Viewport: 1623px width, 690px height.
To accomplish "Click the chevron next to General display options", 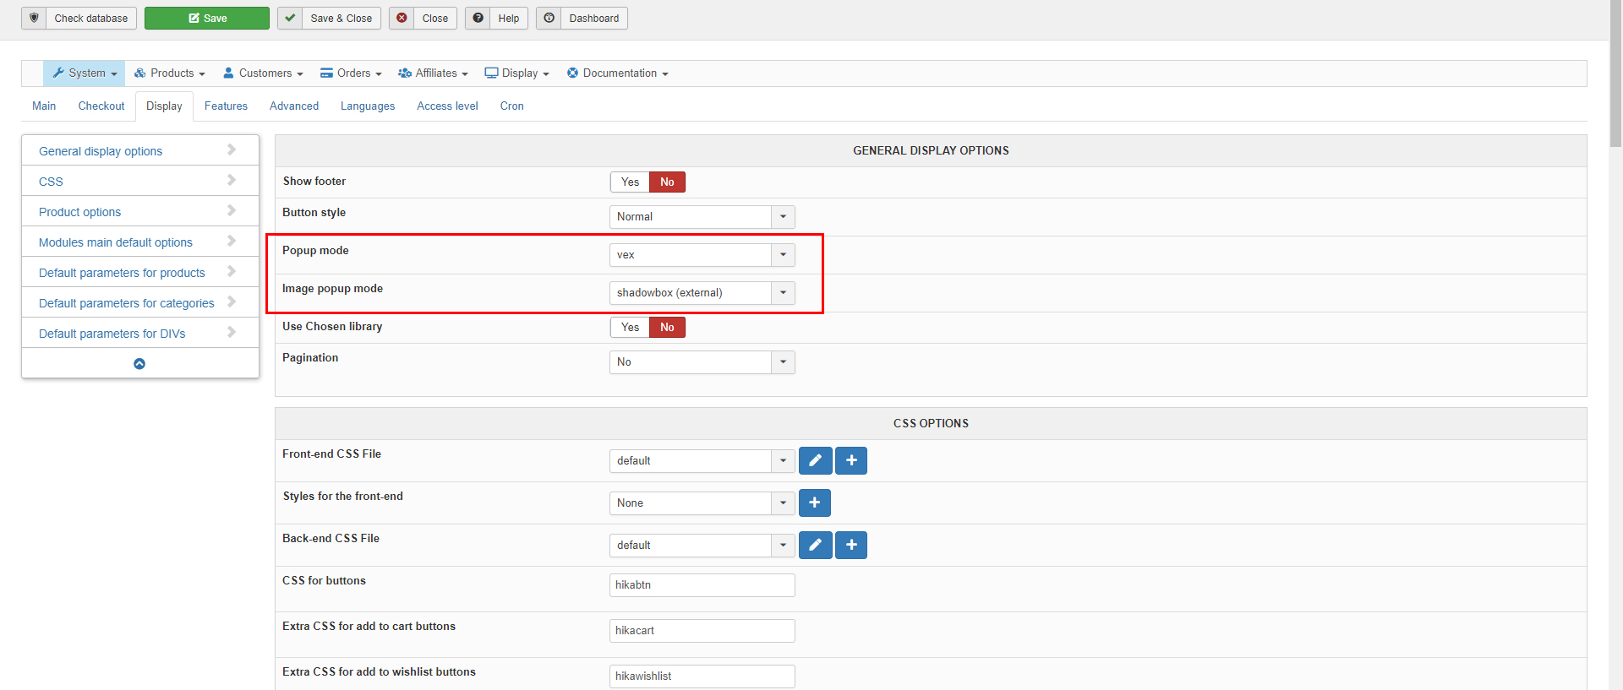I will point(232,149).
